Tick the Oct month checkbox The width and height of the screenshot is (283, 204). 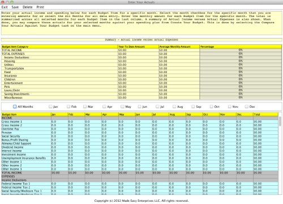click(x=211, y=107)
